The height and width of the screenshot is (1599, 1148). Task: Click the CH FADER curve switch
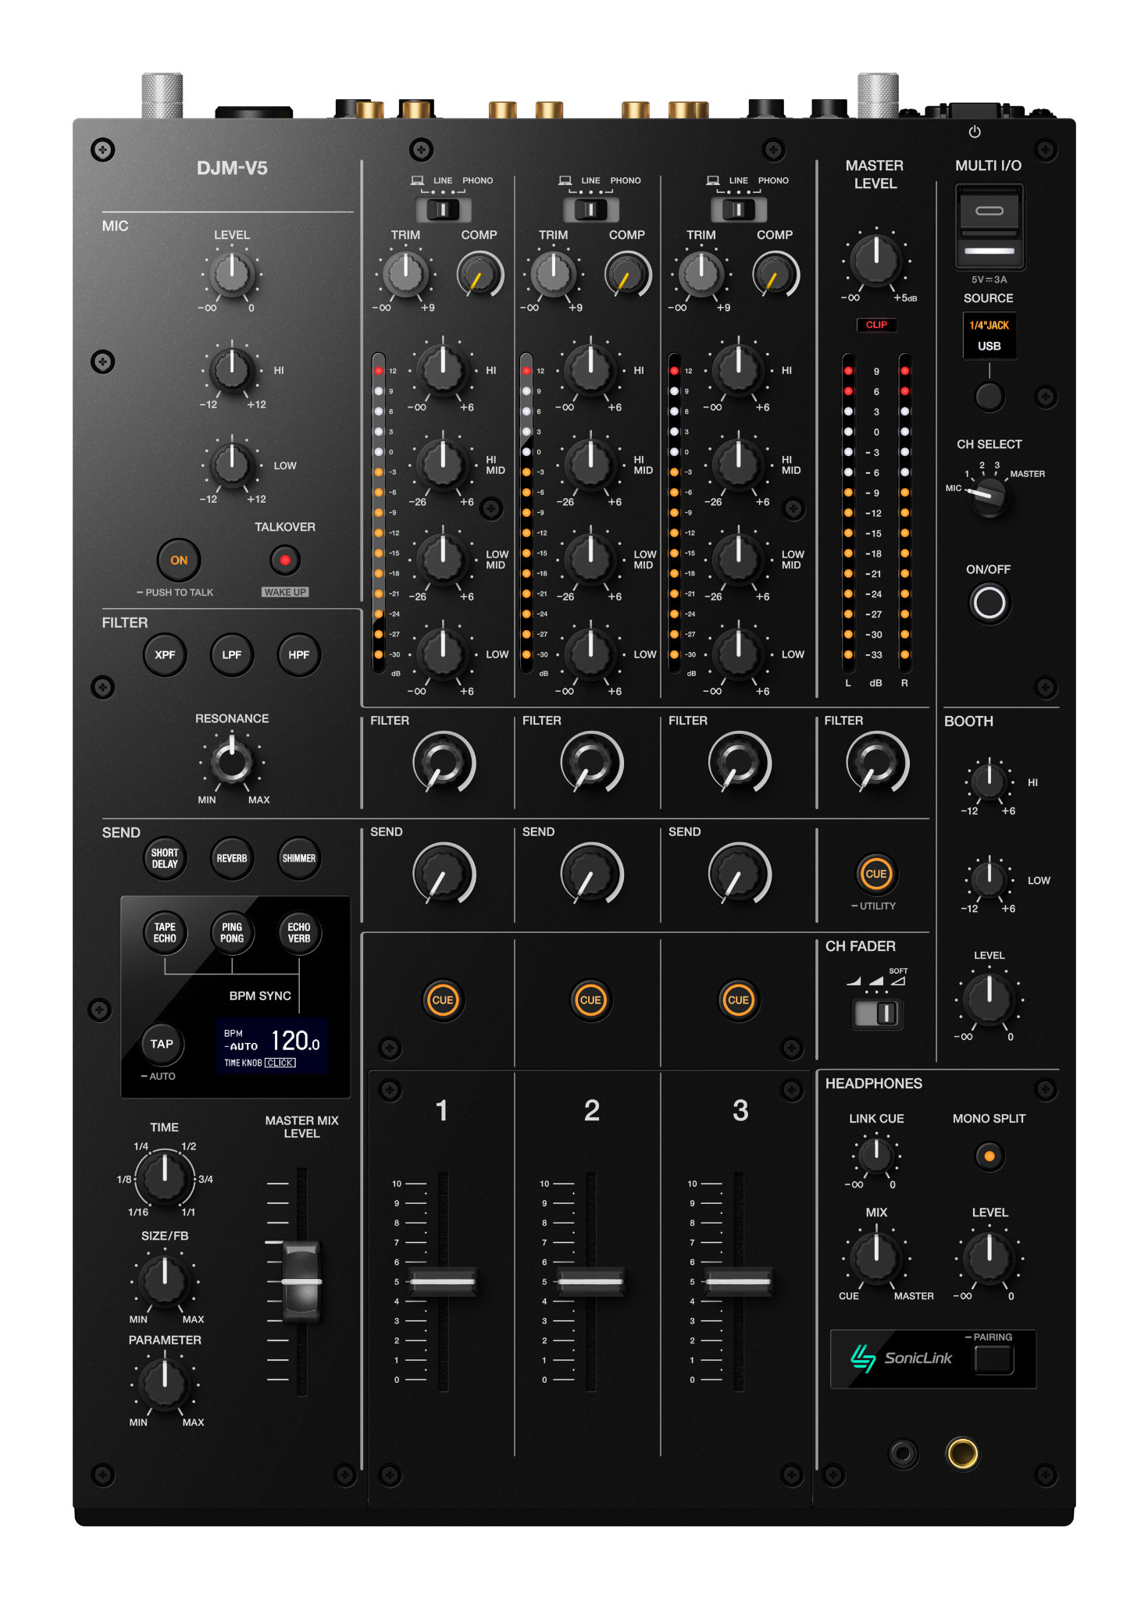(x=877, y=1013)
